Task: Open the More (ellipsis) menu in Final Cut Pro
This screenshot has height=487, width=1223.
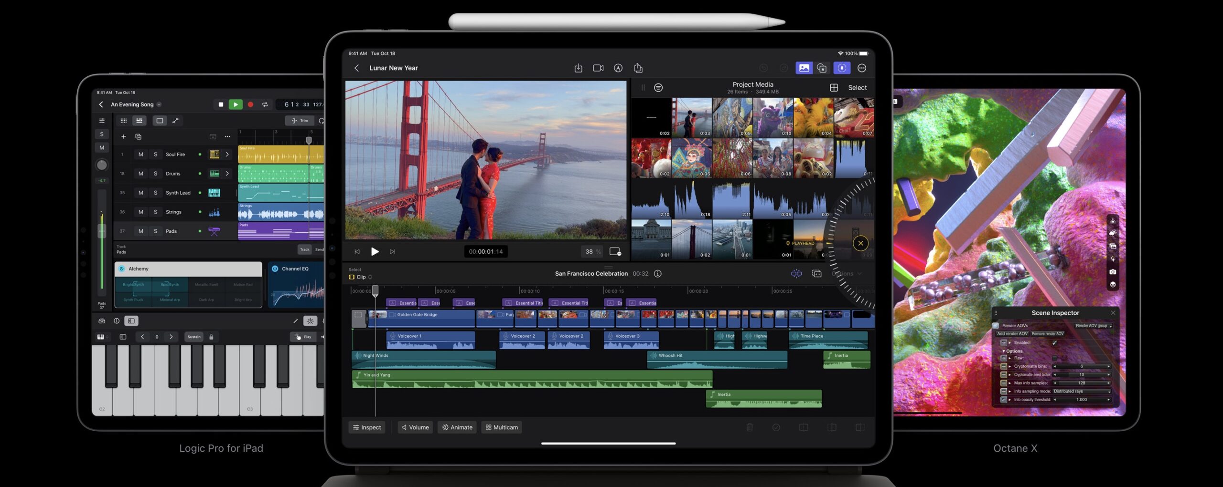Action: pyautogui.click(x=862, y=68)
